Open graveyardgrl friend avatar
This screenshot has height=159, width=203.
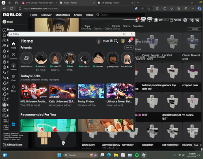click(x=113, y=58)
